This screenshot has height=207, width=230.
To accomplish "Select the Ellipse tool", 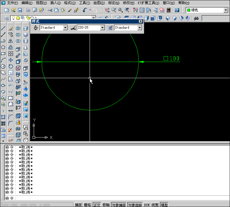I will click(x=3, y=85).
